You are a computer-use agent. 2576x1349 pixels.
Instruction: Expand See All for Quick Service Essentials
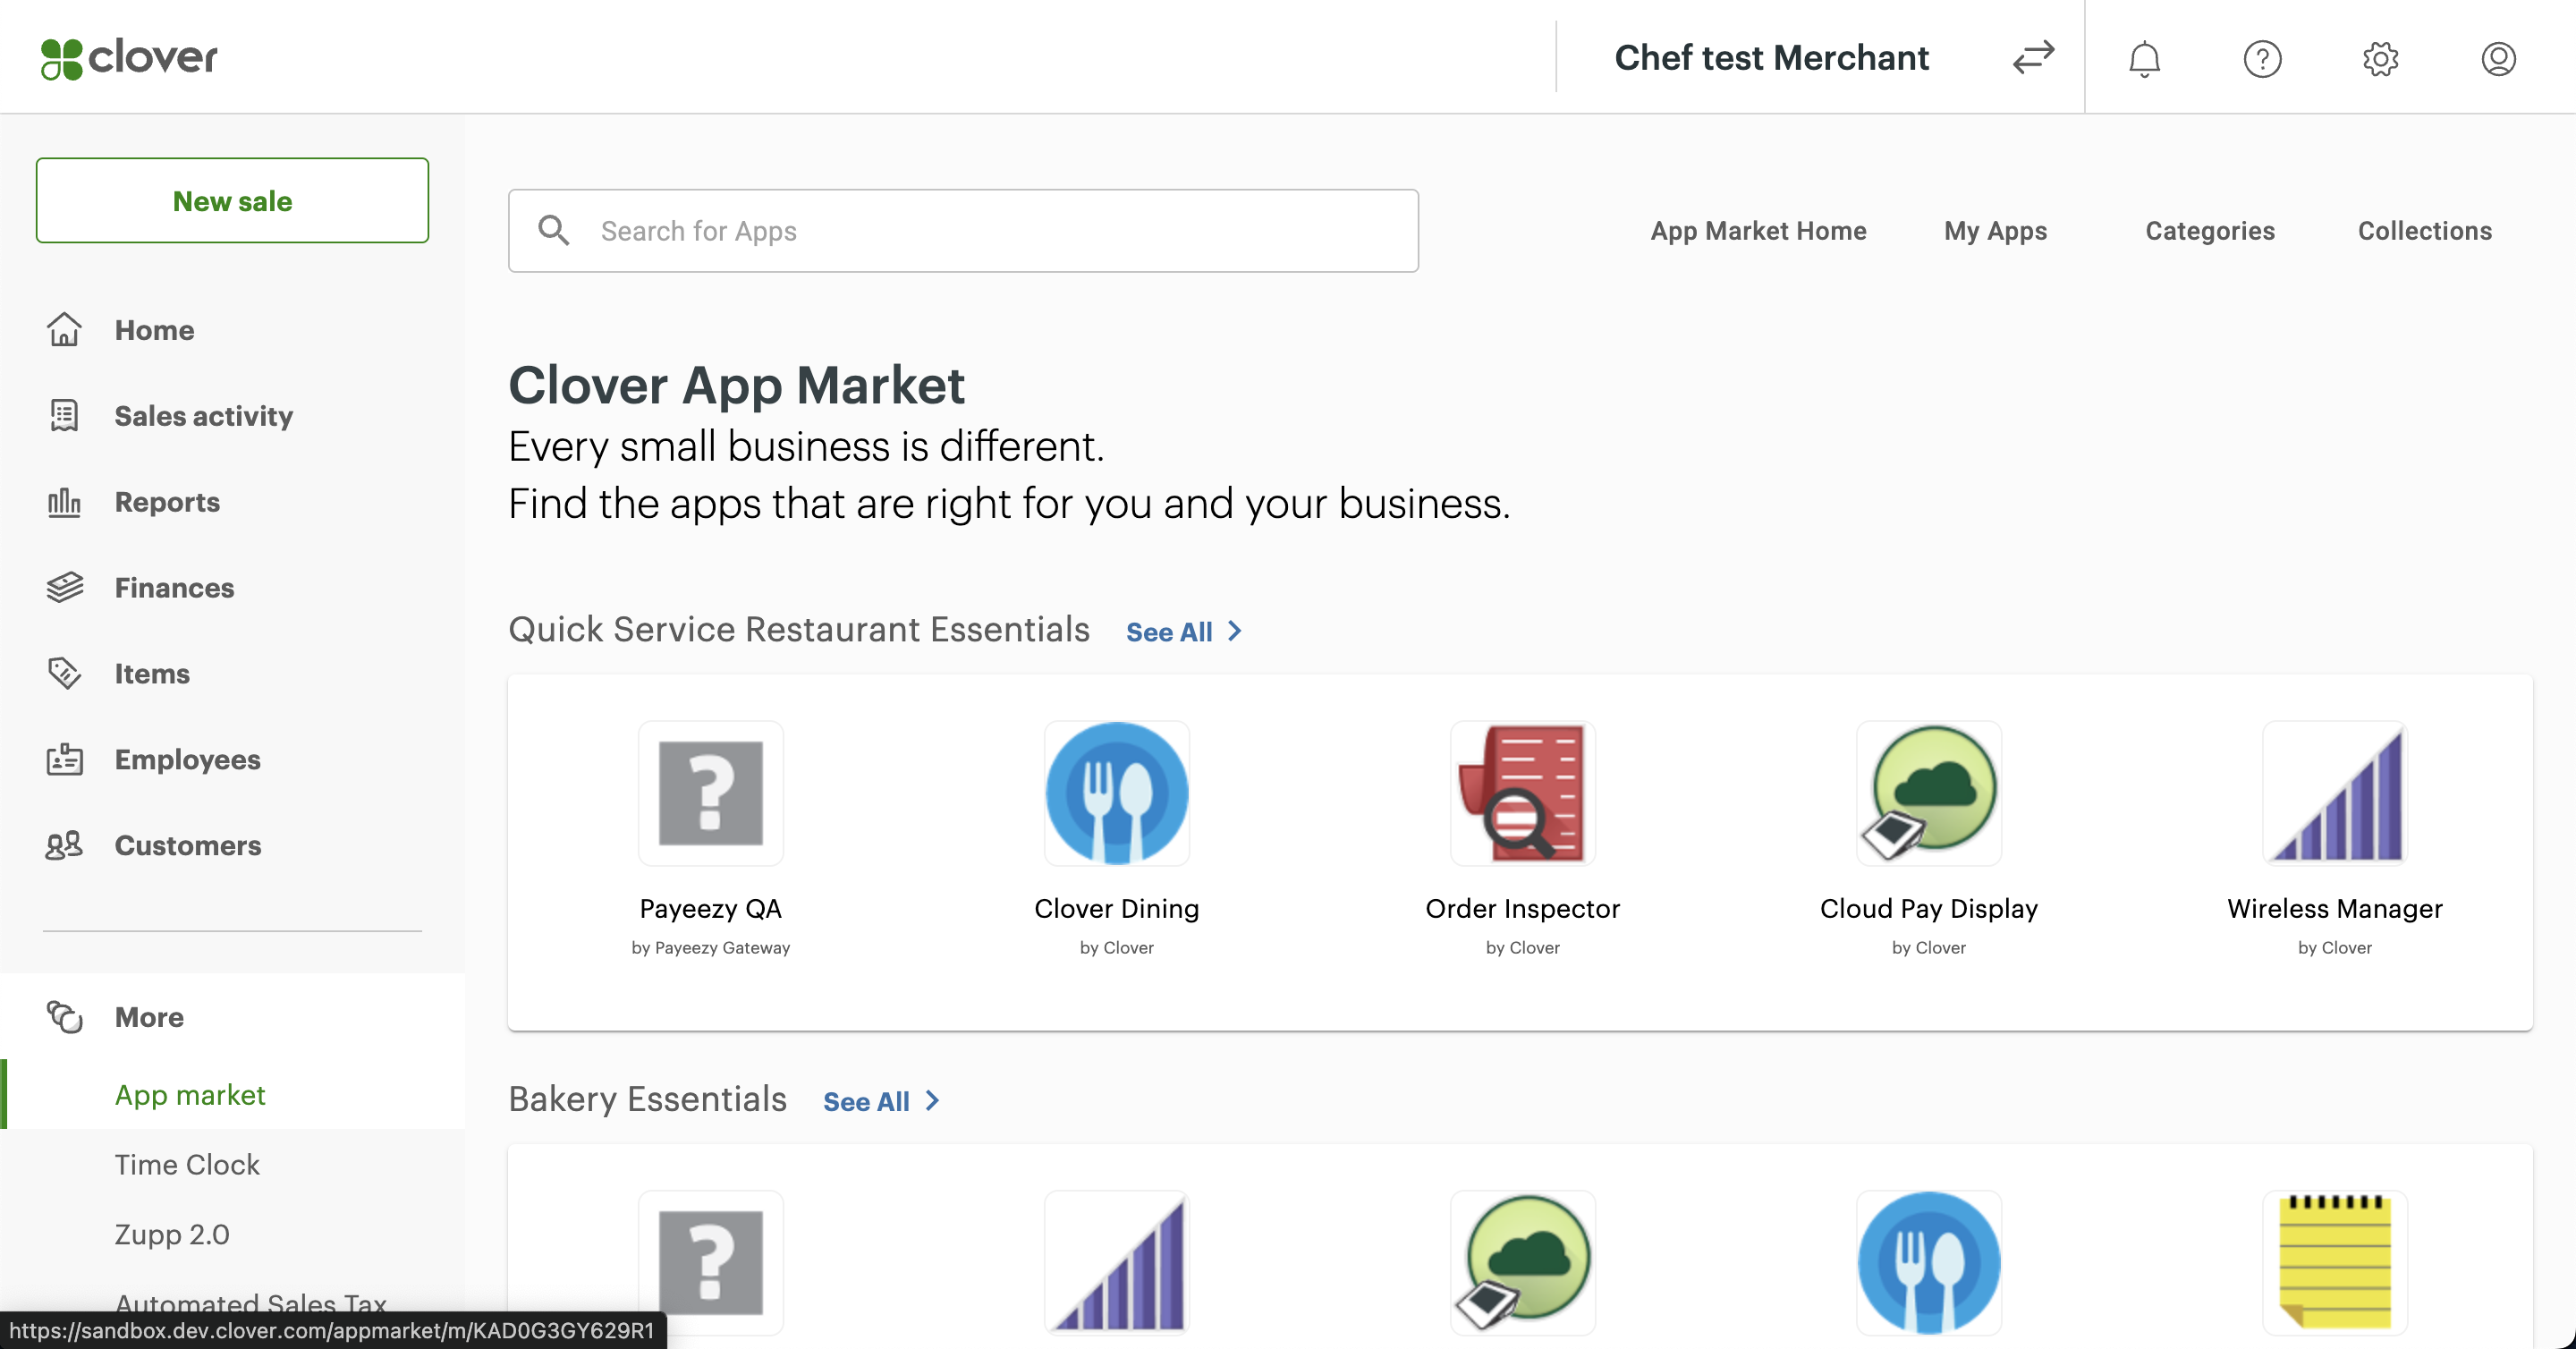(1183, 632)
